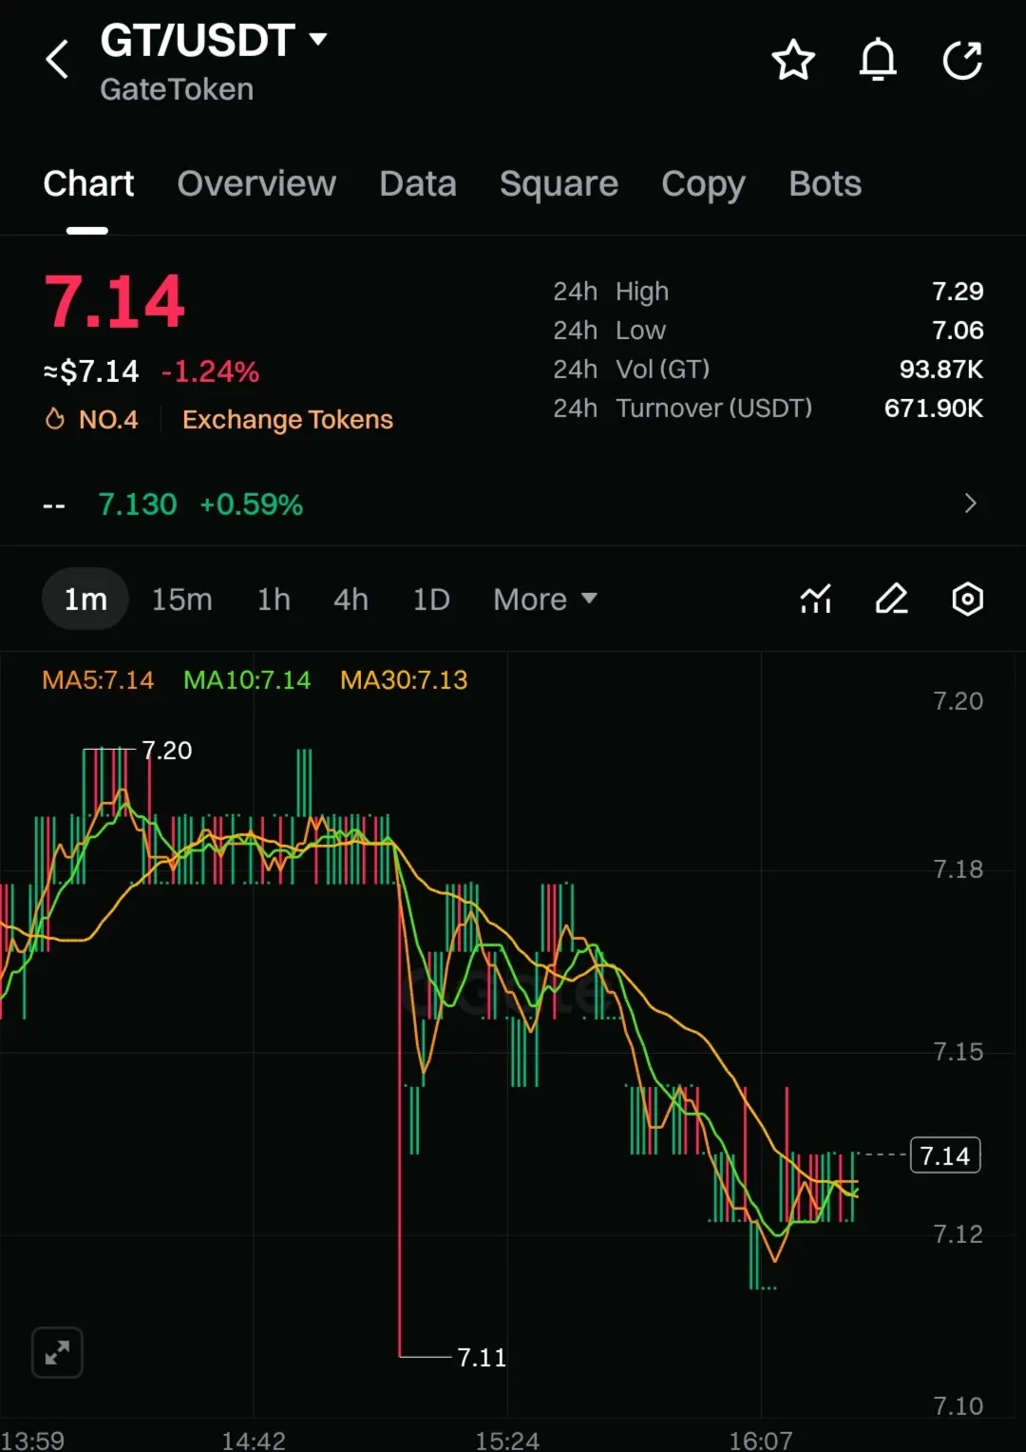
Task: Expand the More timeframes dropdown
Action: click(x=545, y=599)
